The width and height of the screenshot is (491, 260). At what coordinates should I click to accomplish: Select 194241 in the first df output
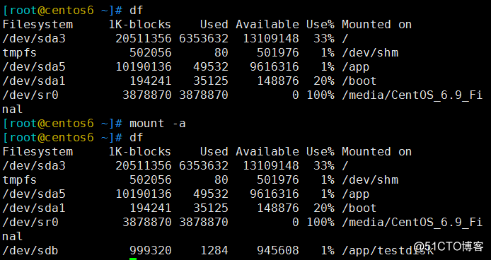coord(151,81)
